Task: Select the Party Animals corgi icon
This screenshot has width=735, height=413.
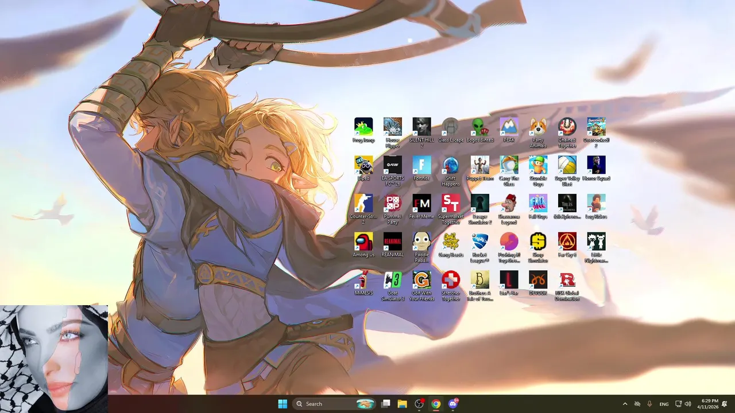Action: [538, 133]
